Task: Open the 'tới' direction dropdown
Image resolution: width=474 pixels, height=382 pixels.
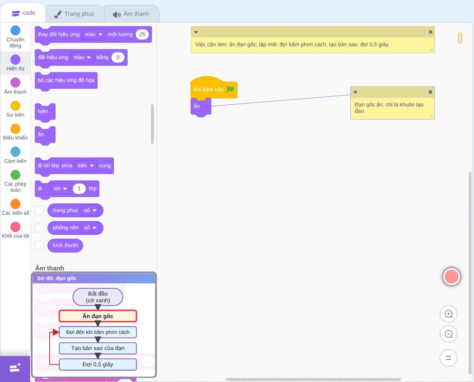Action: [x=61, y=189]
